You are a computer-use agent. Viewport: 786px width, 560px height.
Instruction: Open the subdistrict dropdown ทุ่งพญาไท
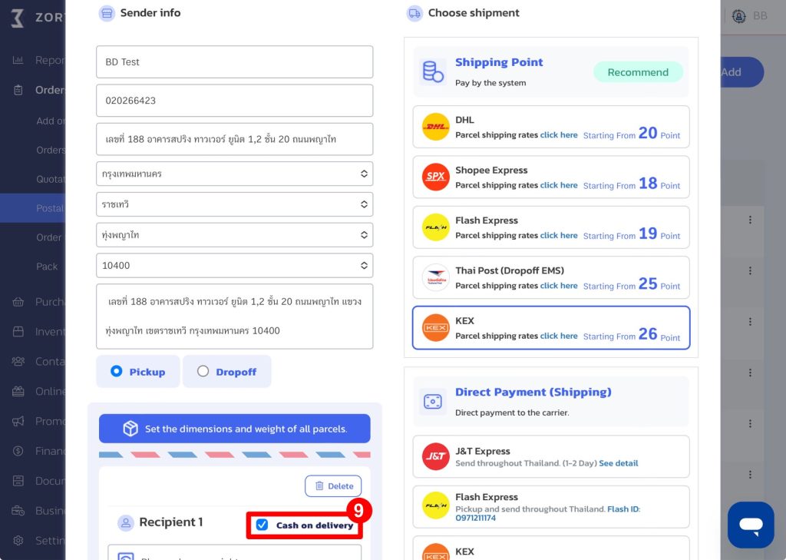235,235
